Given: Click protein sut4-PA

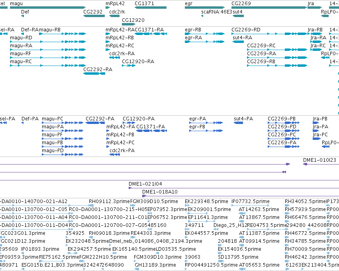Looking at the screenshot, I should [243, 119].
